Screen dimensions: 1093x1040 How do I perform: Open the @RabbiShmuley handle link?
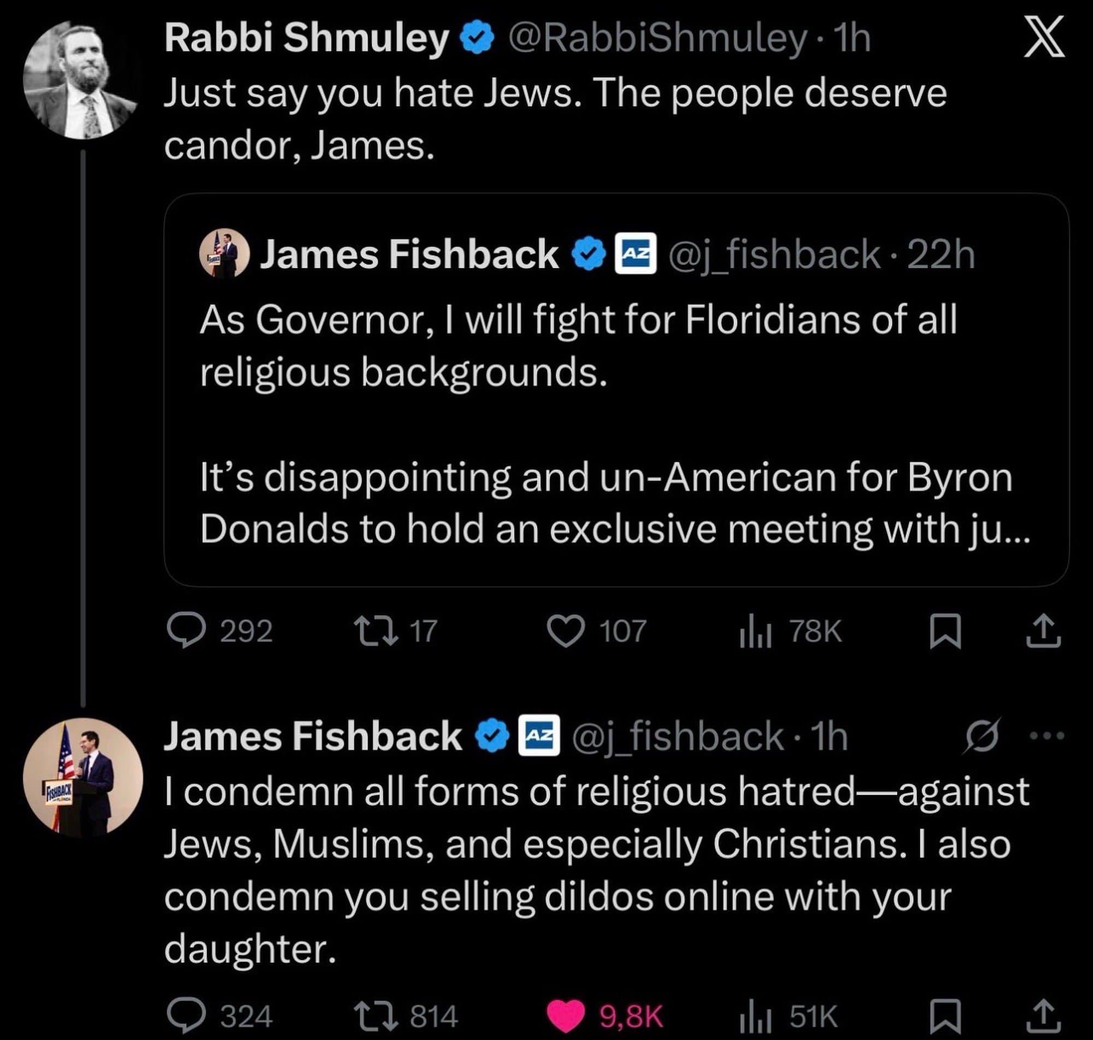tap(656, 39)
